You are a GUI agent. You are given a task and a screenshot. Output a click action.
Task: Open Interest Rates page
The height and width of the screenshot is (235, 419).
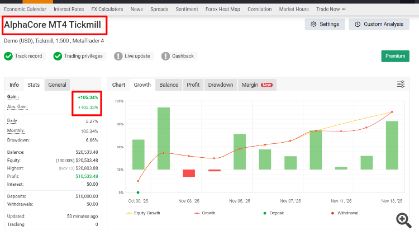(x=69, y=9)
